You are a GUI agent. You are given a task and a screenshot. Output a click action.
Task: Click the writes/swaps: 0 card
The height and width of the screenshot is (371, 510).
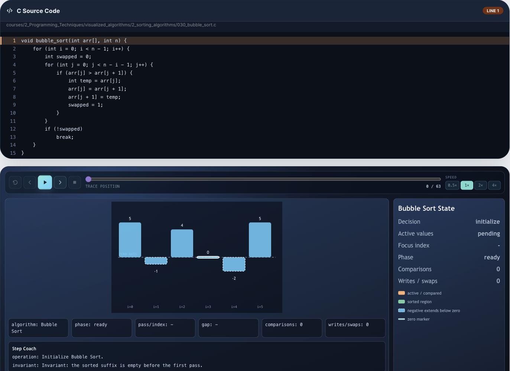click(355, 328)
